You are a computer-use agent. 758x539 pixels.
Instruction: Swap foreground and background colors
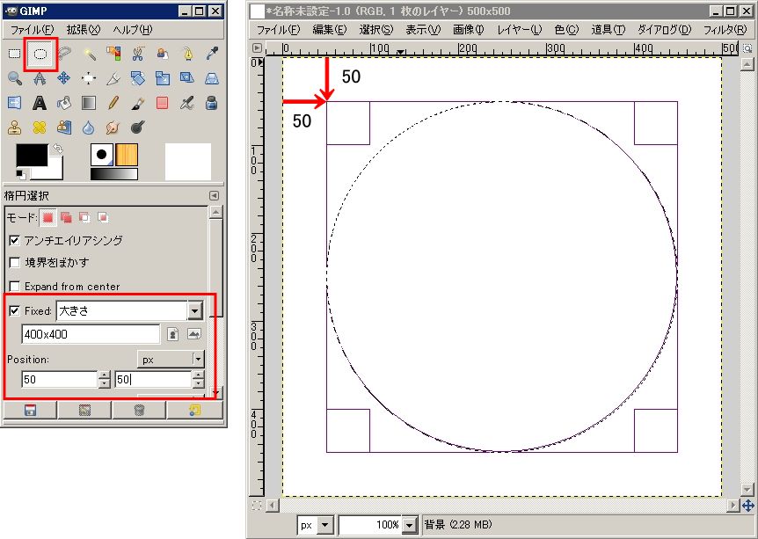pyautogui.click(x=57, y=149)
